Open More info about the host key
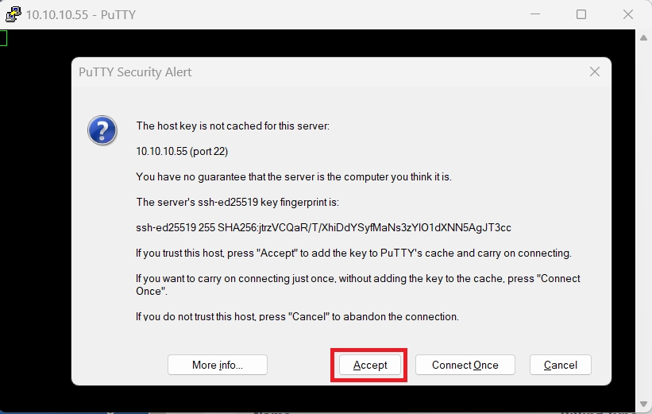This screenshot has height=414, width=652. (217, 366)
